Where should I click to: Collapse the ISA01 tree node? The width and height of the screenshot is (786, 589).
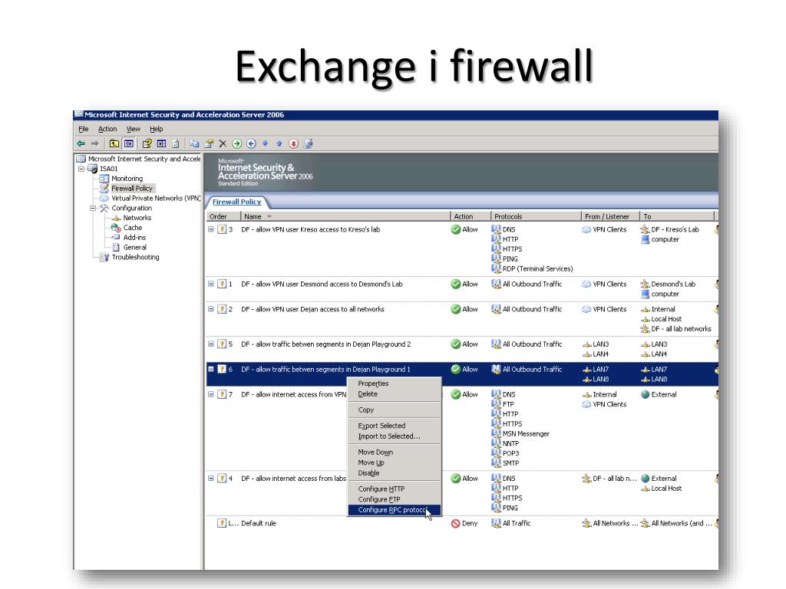(x=81, y=169)
